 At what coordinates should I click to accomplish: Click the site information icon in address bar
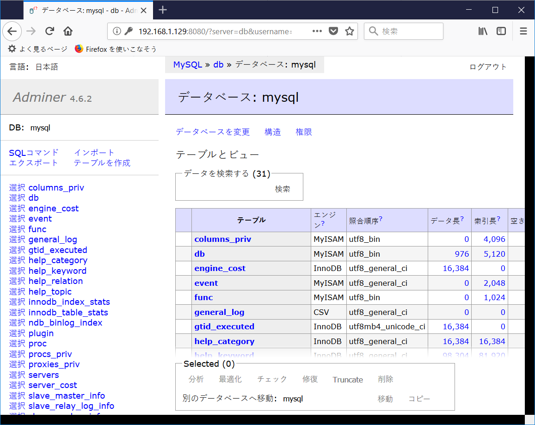117,31
